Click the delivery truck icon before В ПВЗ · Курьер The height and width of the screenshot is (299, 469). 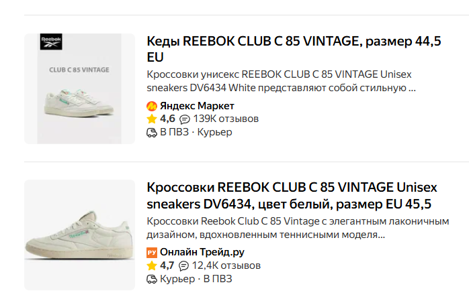(x=152, y=132)
